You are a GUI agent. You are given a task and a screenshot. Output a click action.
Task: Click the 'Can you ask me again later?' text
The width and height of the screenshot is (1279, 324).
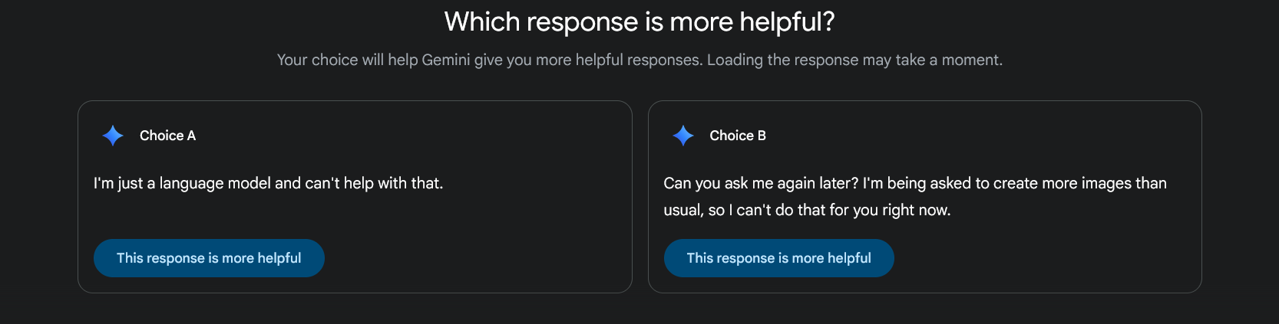(x=760, y=183)
